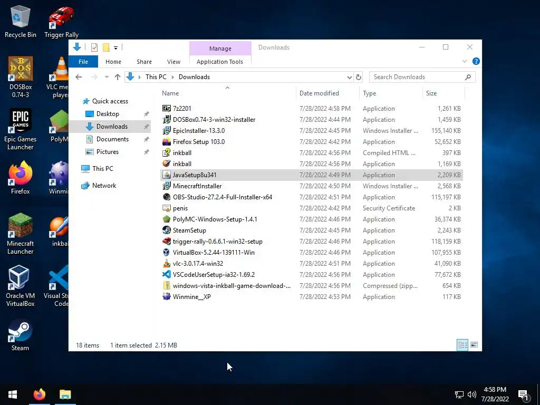Image resolution: width=540 pixels, height=405 pixels.
Task: Click the MinecraftInstaller file icon
Action: [x=166, y=186]
